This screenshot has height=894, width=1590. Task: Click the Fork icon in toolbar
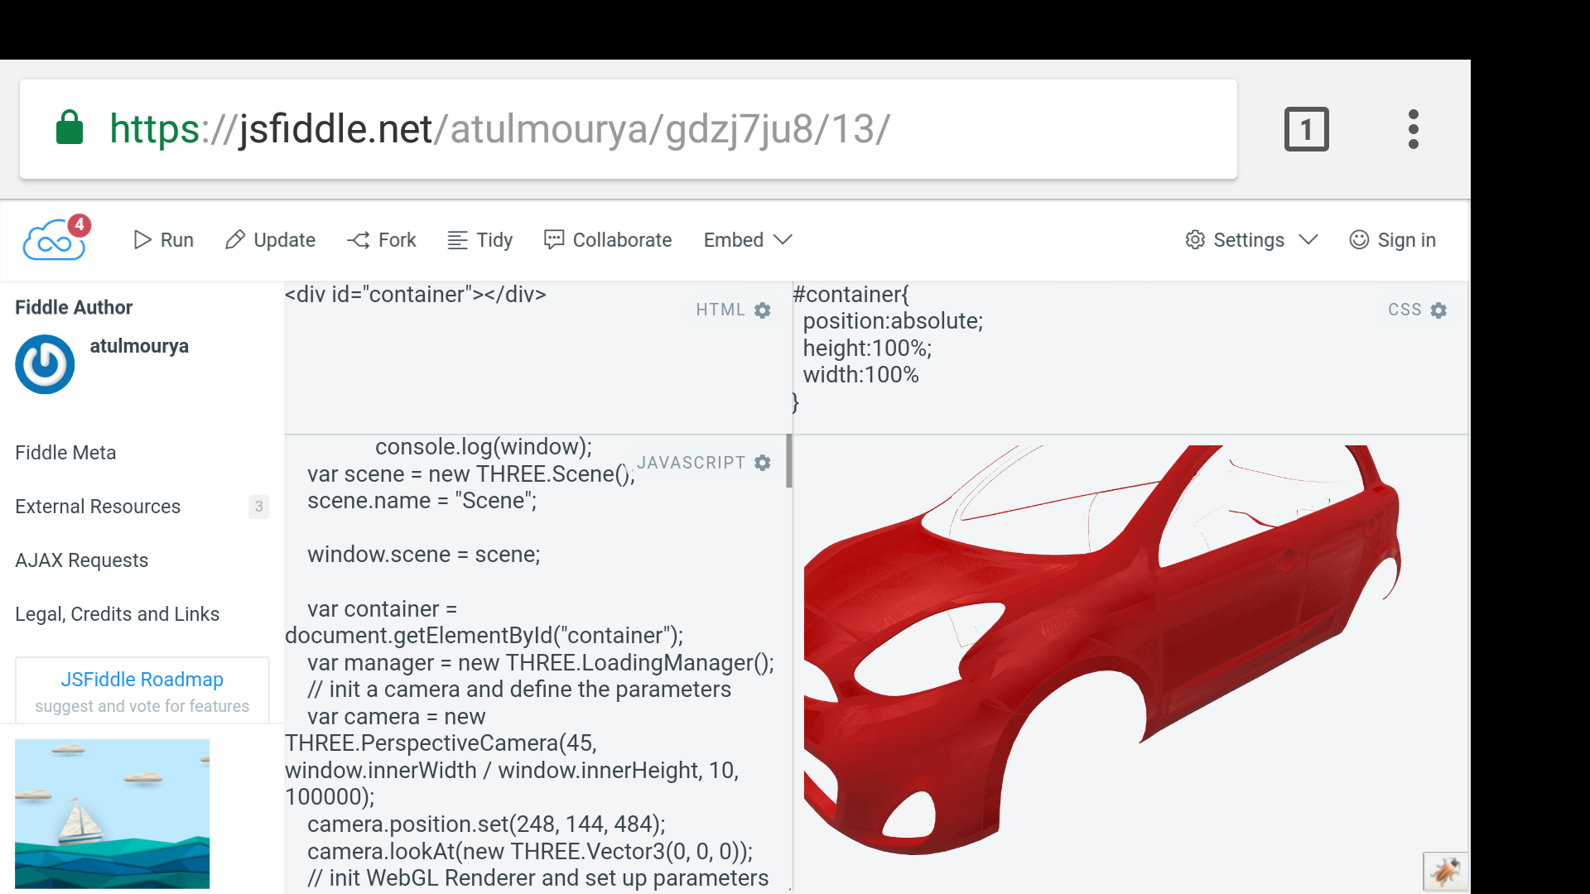click(359, 240)
